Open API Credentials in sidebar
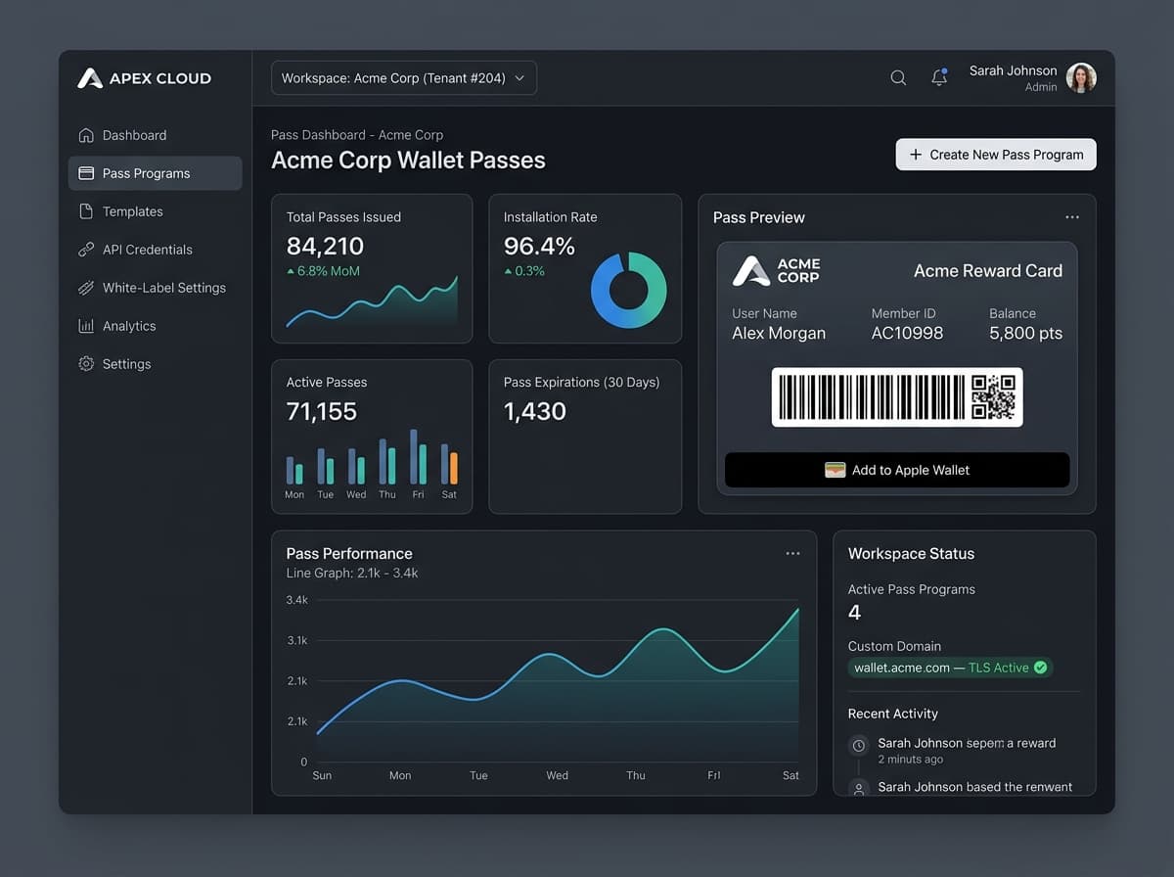Screen dimensions: 1174x877 click(155, 250)
